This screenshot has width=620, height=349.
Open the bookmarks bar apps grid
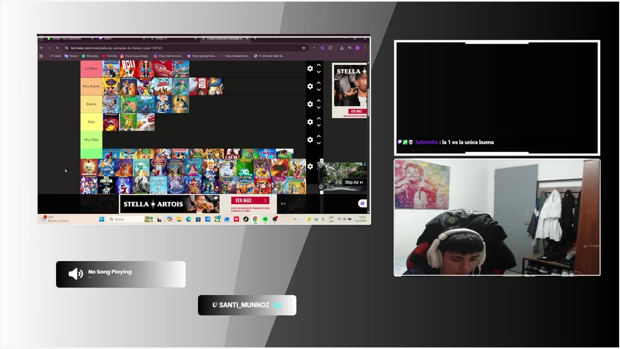[x=41, y=56]
